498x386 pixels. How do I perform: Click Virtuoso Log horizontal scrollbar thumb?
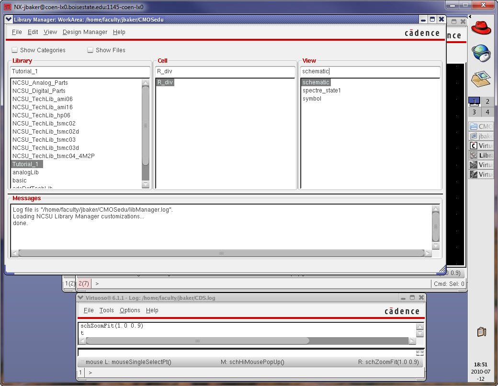pyautogui.click(x=198, y=341)
